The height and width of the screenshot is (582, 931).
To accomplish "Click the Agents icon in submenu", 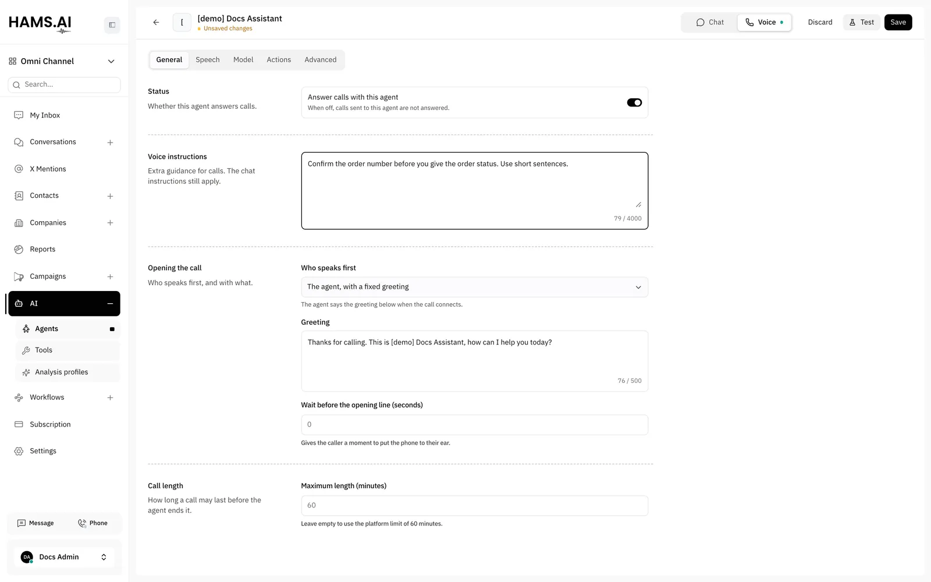I will pos(26,329).
